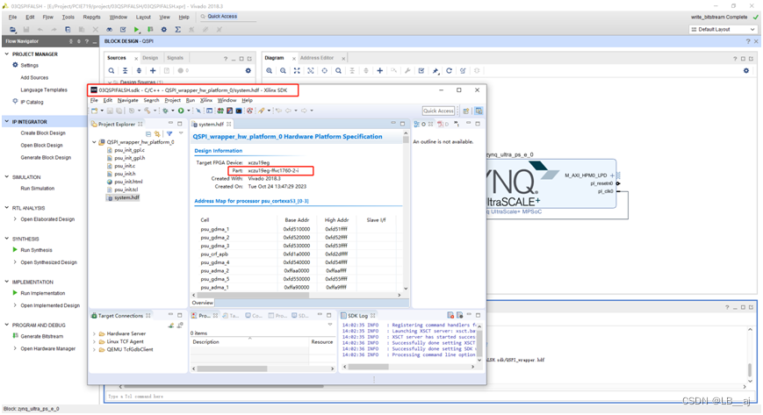Click SDK toolbar Debug bug icon
This screenshot has width=763, height=415.
pos(165,111)
